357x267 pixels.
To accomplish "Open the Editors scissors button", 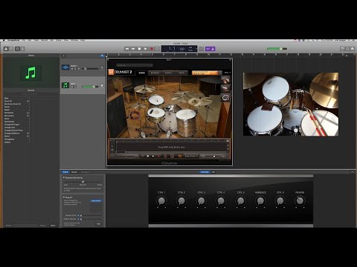I will [x=22, y=49].
